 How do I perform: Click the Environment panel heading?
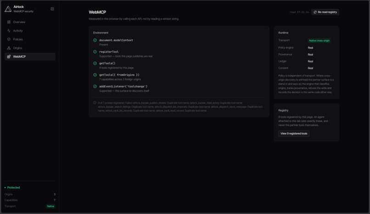point(101,33)
